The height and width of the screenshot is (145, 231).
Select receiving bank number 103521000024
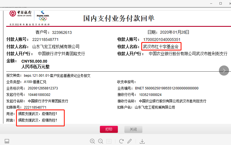pyautogui.click(x=150, y=95)
